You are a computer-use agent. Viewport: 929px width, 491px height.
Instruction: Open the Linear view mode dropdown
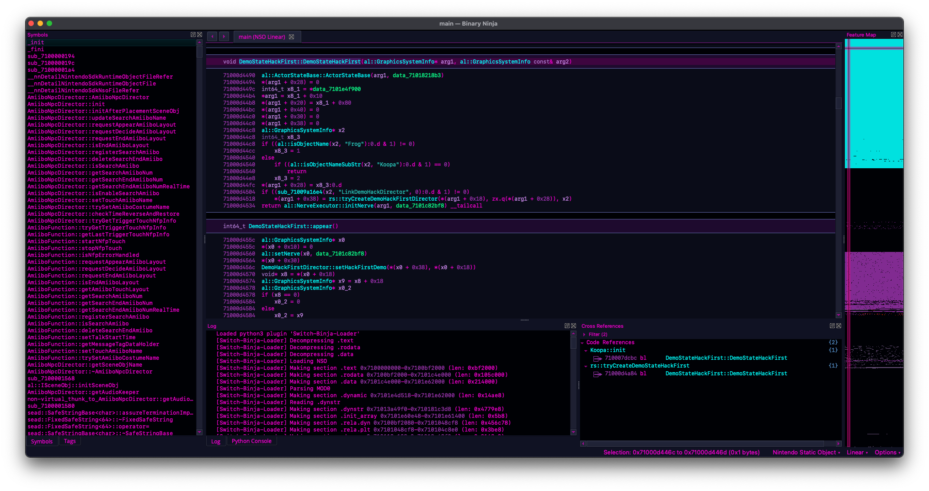pyautogui.click(x=857, y=452)
